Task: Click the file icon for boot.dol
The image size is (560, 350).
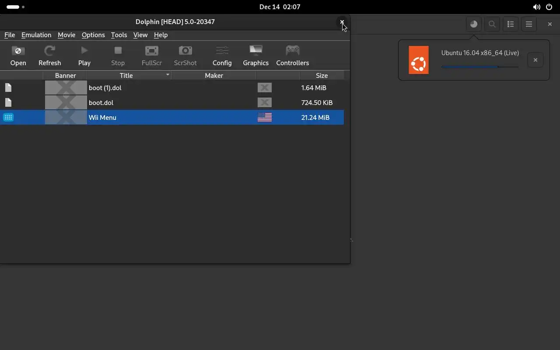Action: [x=8, y=103]
